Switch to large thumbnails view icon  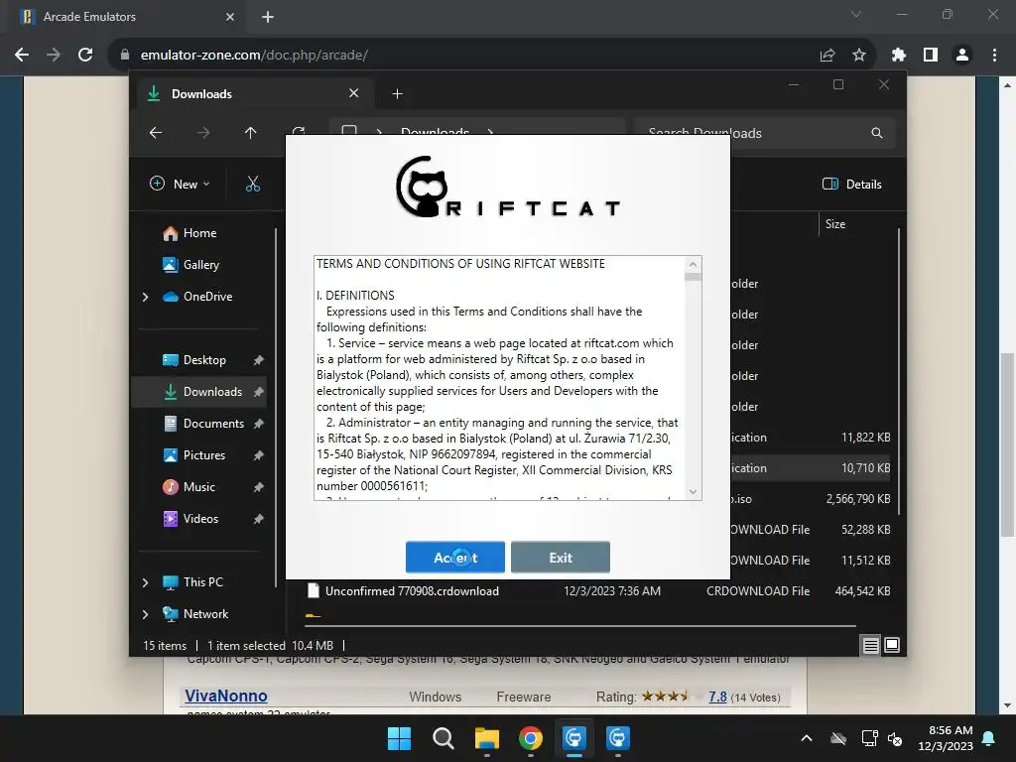(892, 645)
